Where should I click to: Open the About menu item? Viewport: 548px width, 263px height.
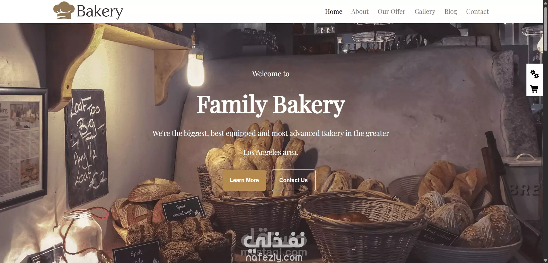click(360, 12)
